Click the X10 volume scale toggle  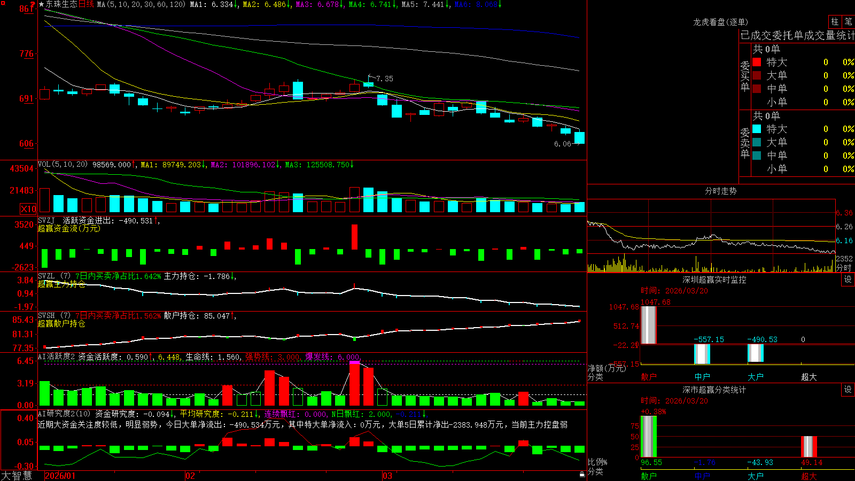(x=28, y=209)
